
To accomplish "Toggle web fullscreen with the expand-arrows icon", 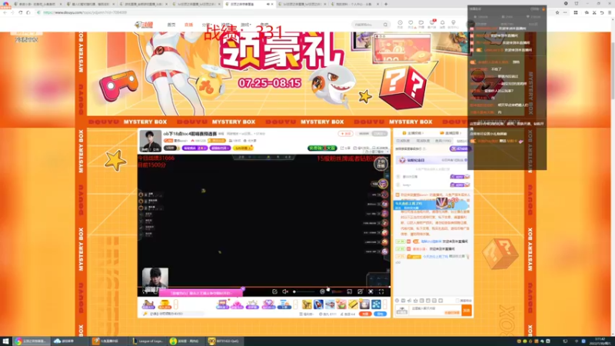I will click(x=371, y=291).
